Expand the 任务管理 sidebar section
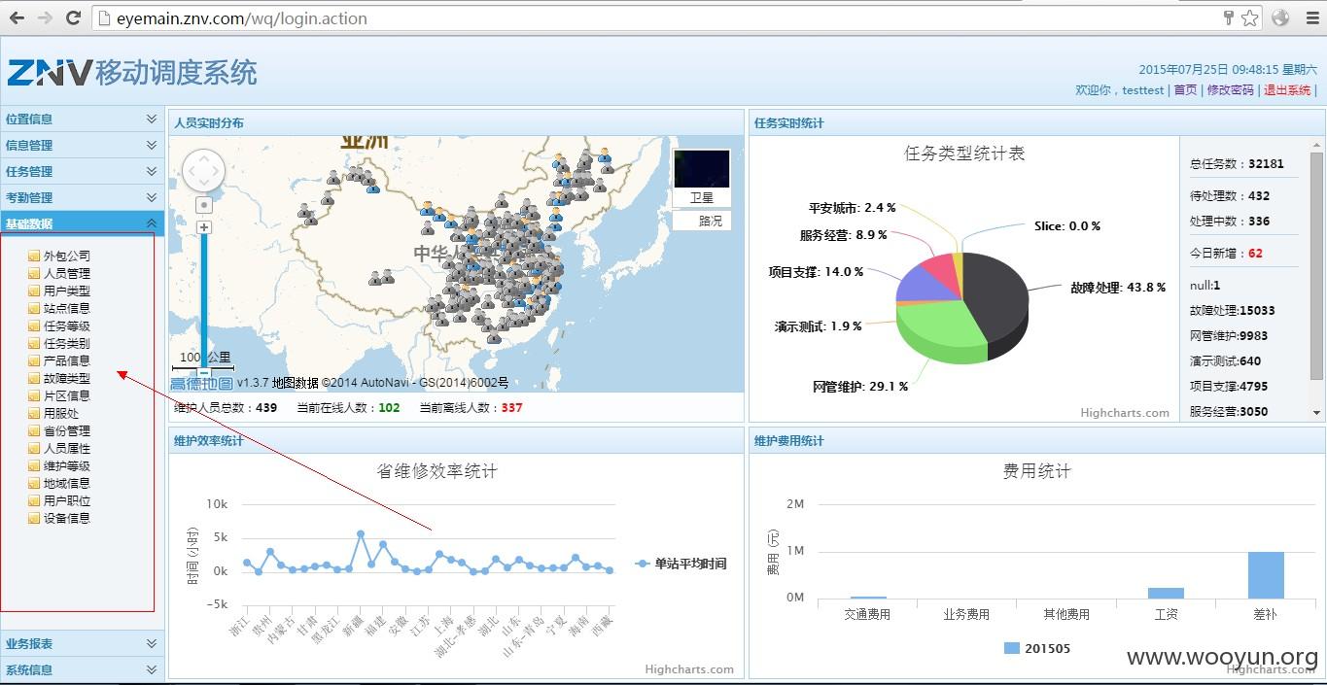This screenshot has height=685, width=1327. [x=82, y=171]
